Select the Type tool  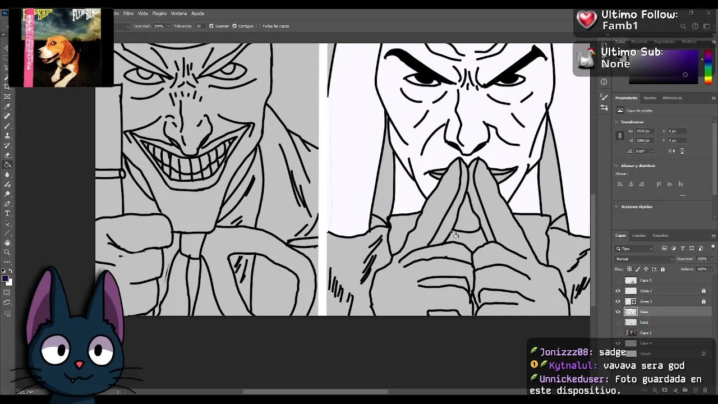(7, 213)
